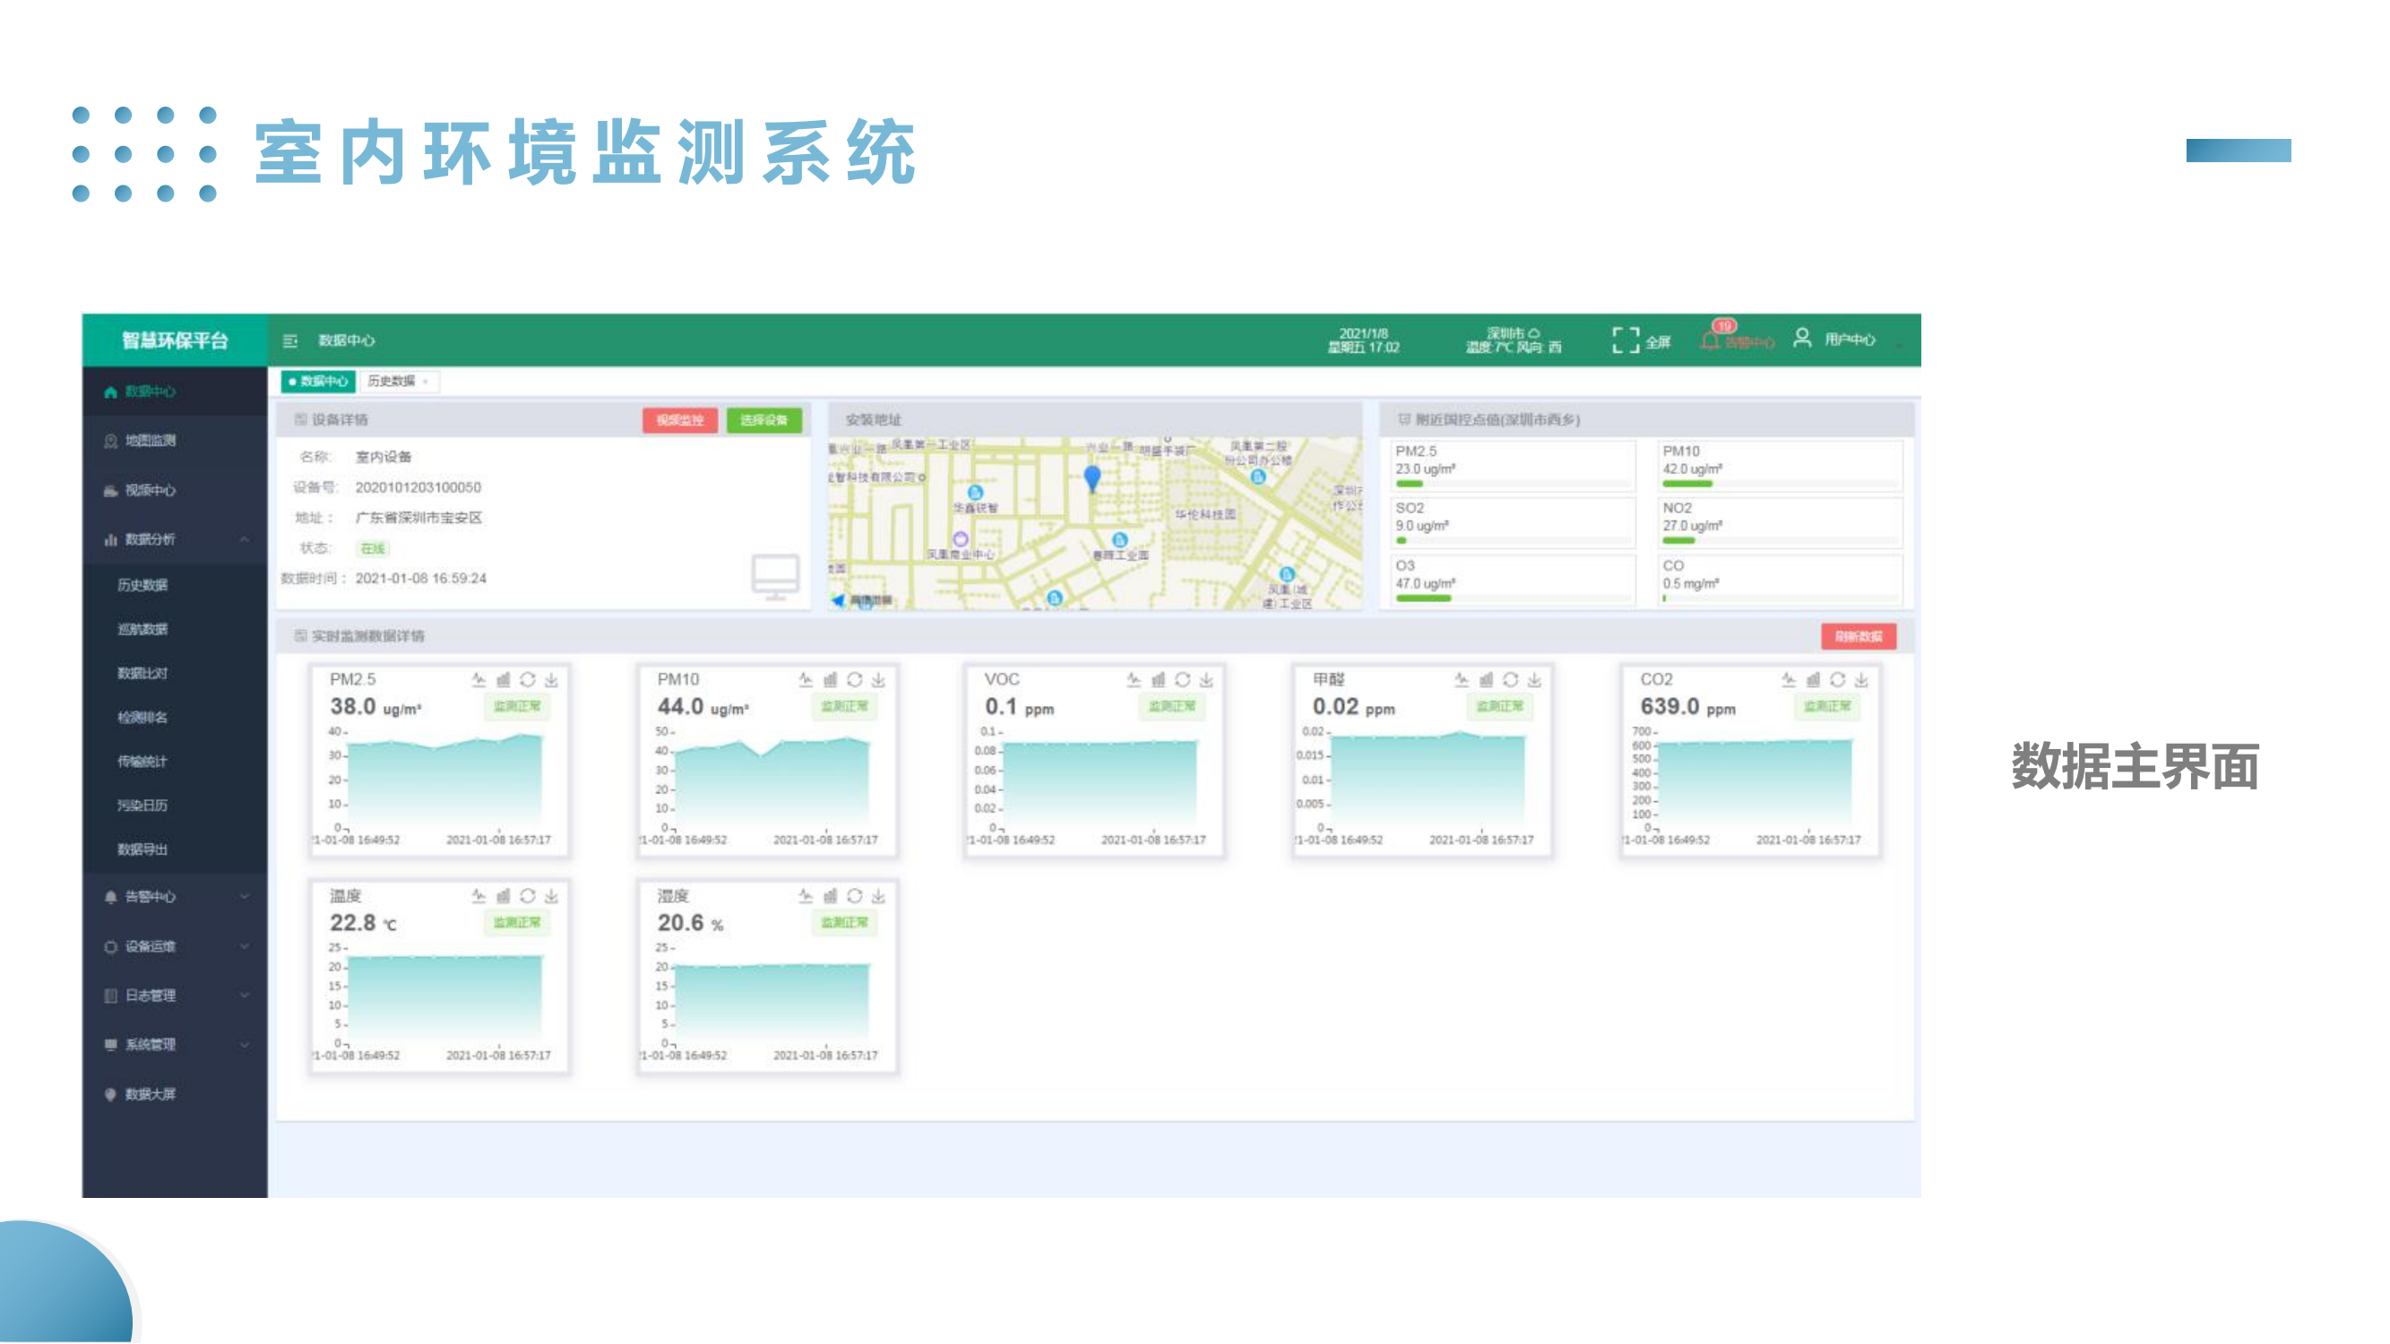Switch to the 历史数据 tab
The image size is (2390, 1344).
392,381
